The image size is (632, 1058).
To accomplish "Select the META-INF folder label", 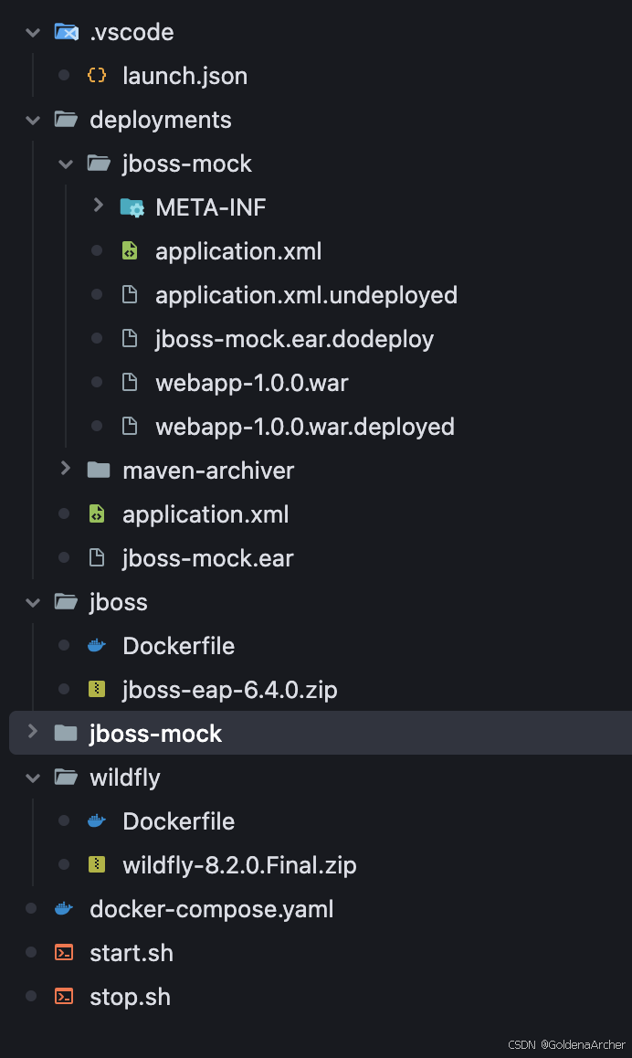I will (x=210, y=207).
